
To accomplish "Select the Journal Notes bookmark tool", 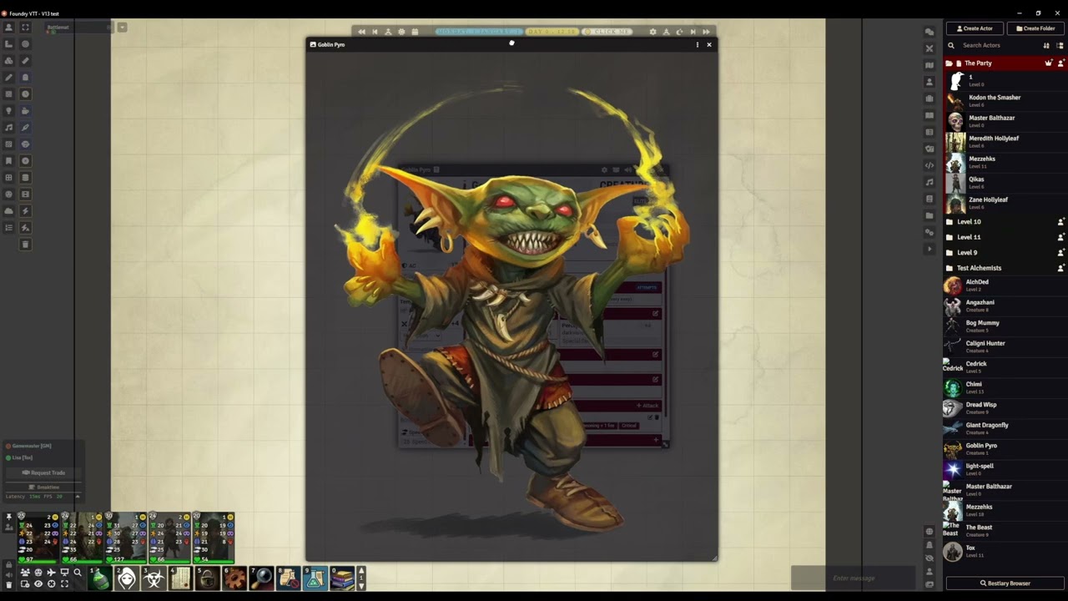I will 8,161.
